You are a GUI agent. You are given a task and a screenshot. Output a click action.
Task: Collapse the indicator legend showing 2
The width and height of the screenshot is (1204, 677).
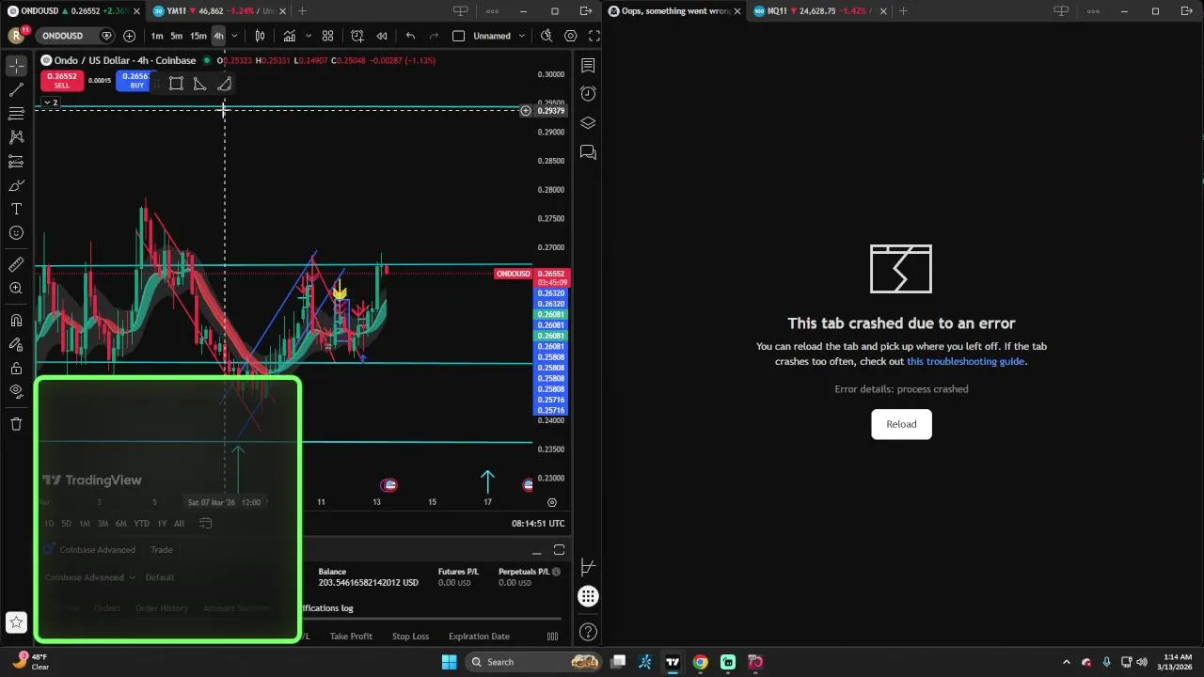(51, 102)
